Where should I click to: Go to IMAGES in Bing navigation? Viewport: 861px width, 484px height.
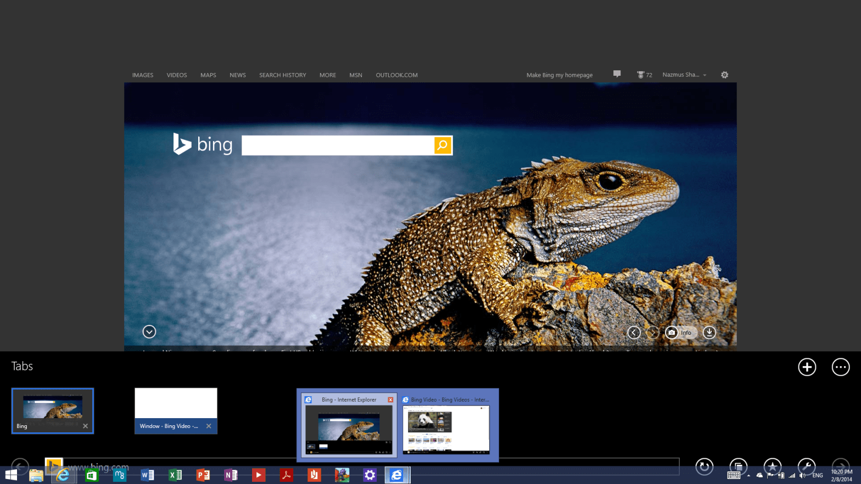pos(143,75)
